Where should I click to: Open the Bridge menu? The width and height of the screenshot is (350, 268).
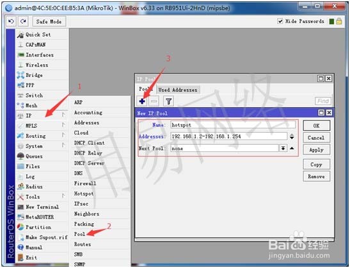(x=42, y=75)
